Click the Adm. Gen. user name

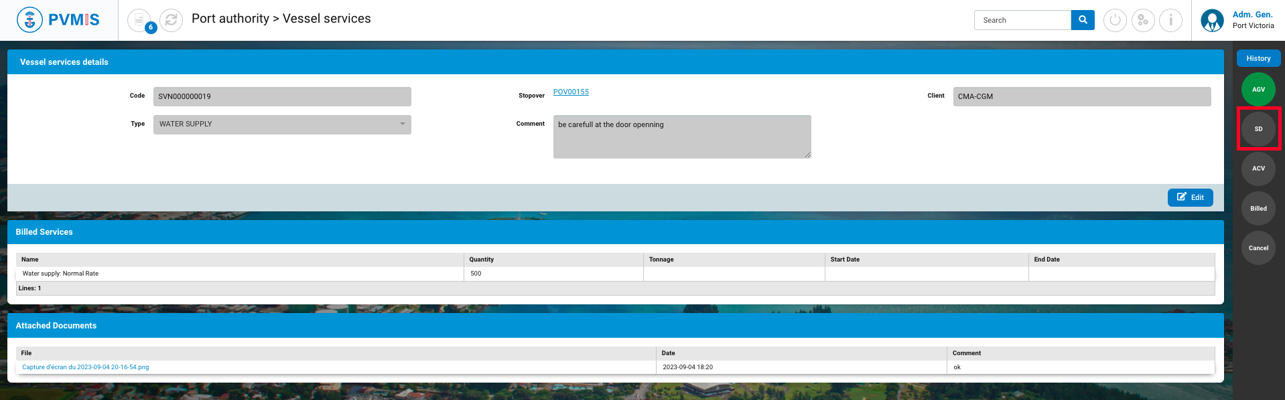tap(1252, 15)
